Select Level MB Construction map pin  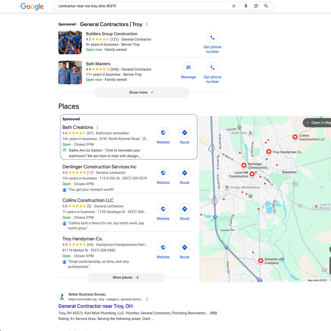click(252, 174)
